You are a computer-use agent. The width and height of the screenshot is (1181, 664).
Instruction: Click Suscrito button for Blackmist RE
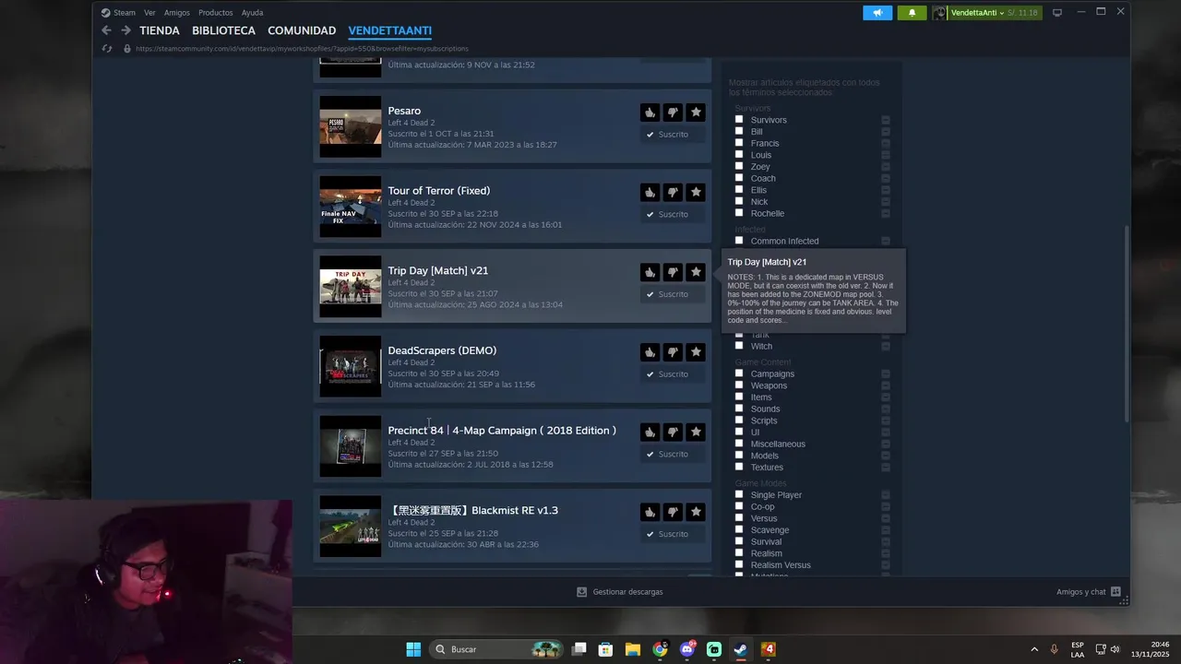click(x=674, y=534)
